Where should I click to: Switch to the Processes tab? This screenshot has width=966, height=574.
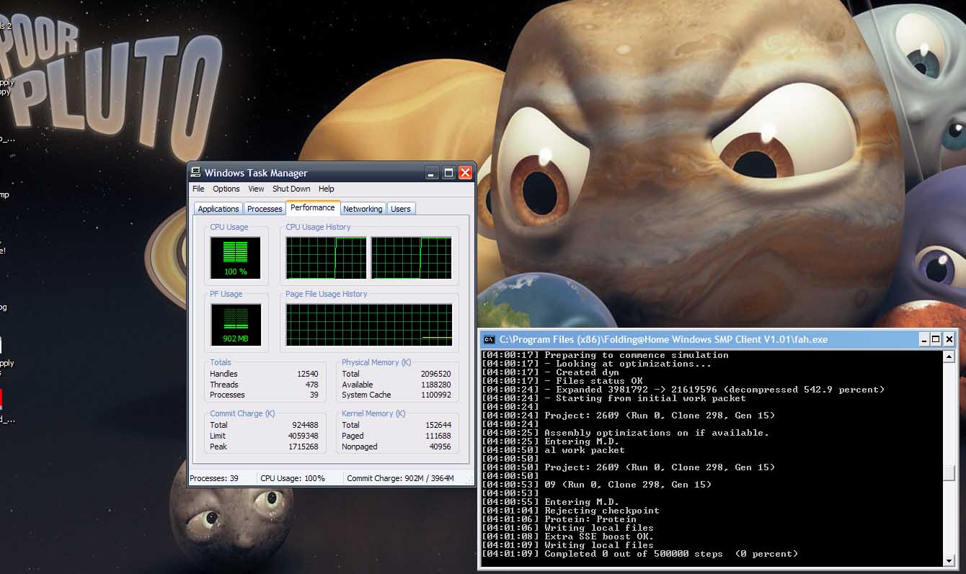tap(265, 209)
